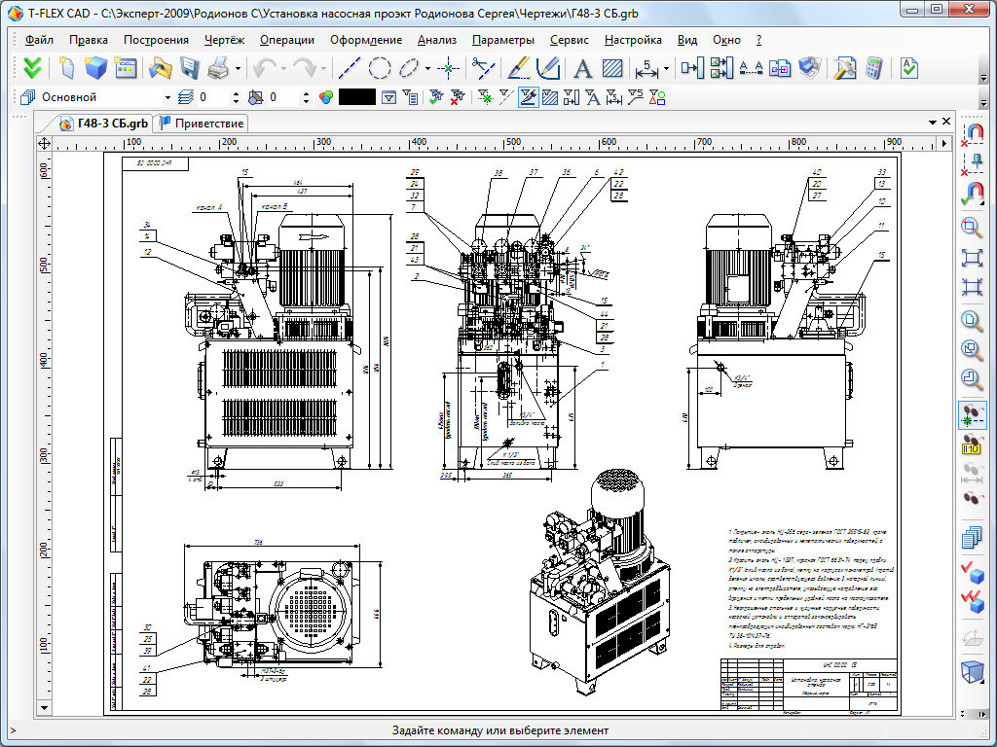997x747 pixels.
Task: Click the Save diskette icon
Action: [189, 68]
